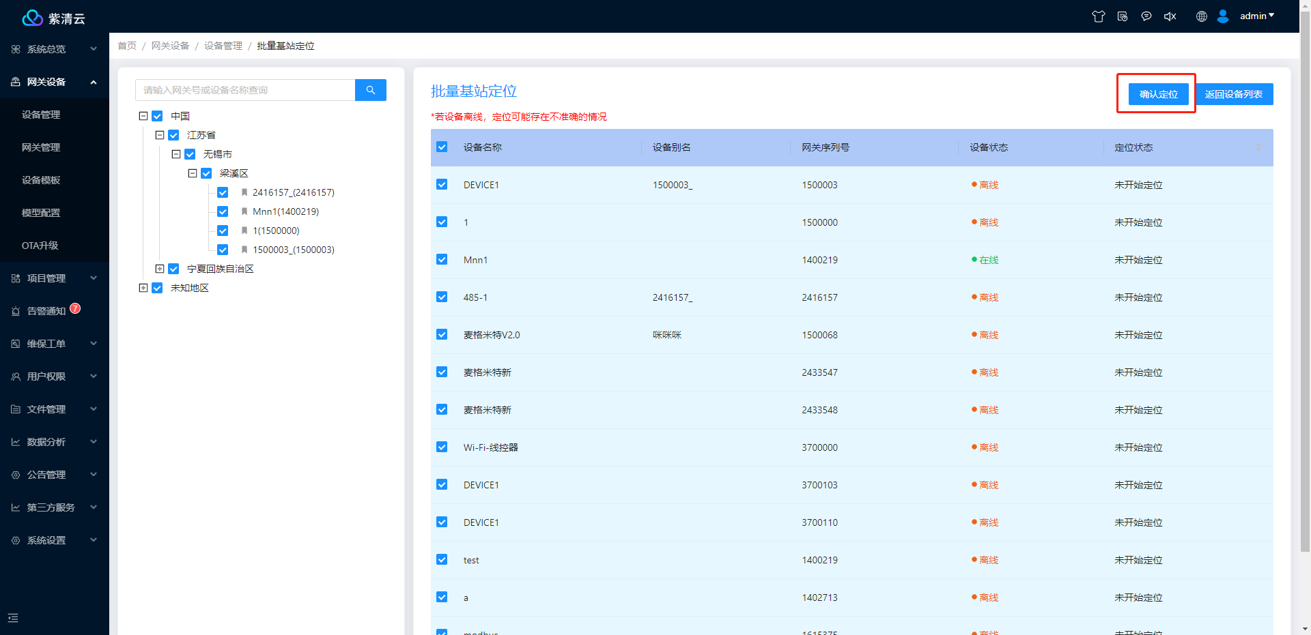
Task: Open 网关管理 in the sidebar
Action: [41, 147]
